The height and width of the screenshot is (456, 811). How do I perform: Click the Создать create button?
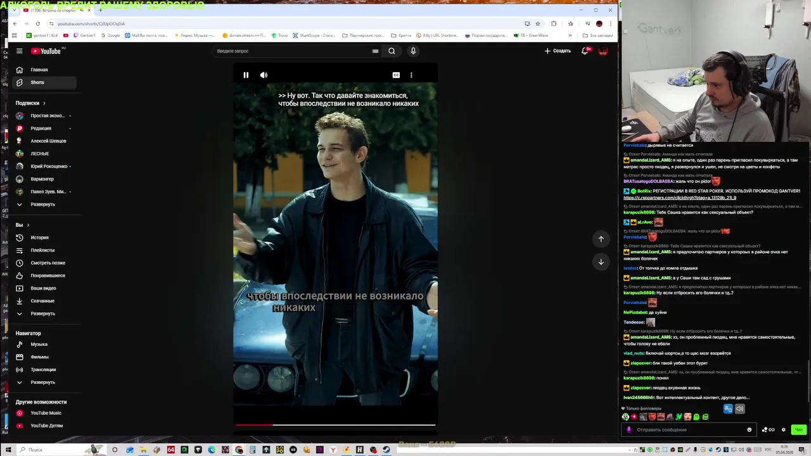tap(558, 51)
